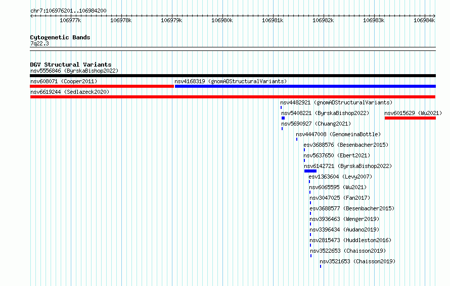
Task: Open nsv4168319 (gnomADStructuralVariants) label
Action: pyautogui.click(x=231, y=81)
